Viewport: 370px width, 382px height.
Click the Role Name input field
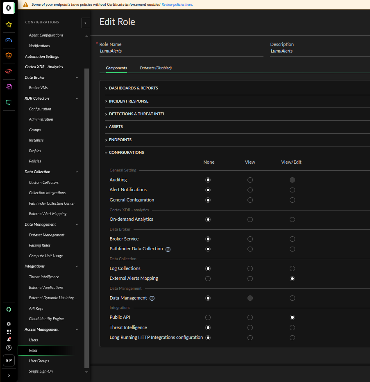pyautogui.click(x=180, y=51)
